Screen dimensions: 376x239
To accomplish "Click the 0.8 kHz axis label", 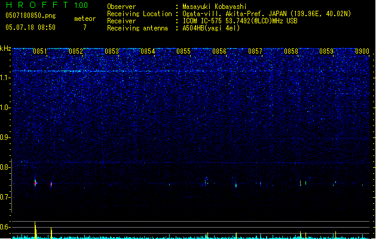I will [x=5, y=167].
